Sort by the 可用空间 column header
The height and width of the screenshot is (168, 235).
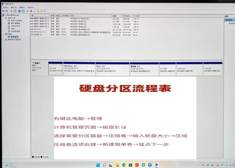coord(127,16)
